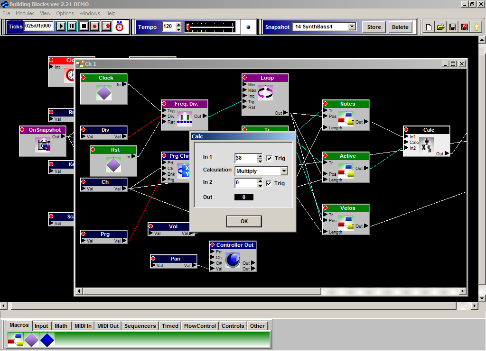Stop playback with the square button
The width and height of the screenshot is (486, 351).
pyautogui.click(x=84, y=26)
